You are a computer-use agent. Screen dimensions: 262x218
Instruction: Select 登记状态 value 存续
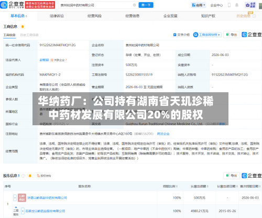tap(143, 55)
